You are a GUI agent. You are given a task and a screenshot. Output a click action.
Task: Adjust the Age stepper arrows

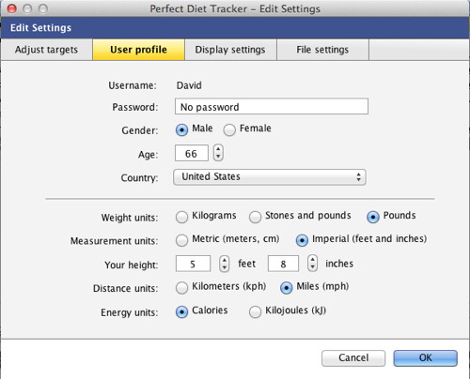click(218, 153)
